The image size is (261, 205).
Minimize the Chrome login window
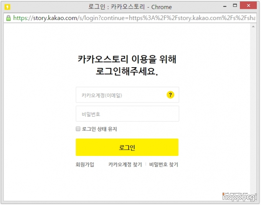225,6
